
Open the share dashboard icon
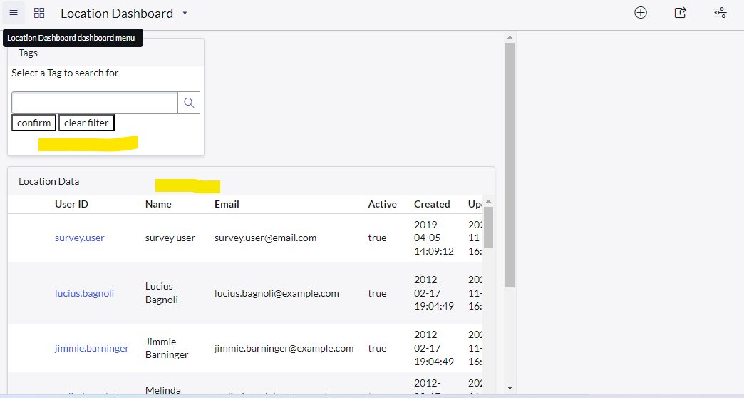[681, 13]
